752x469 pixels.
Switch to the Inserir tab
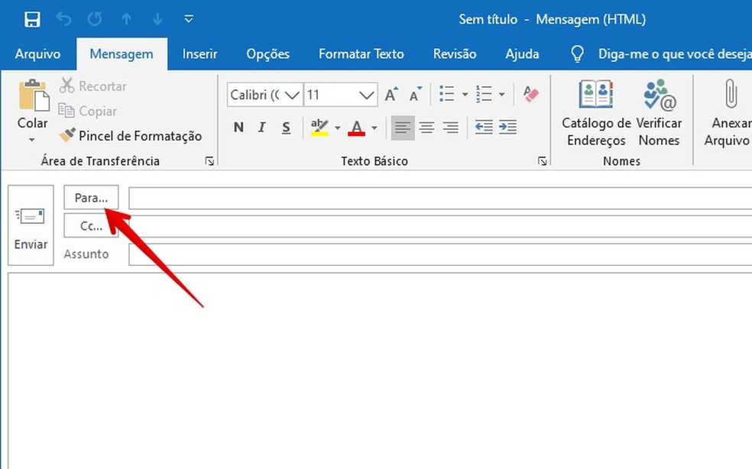(x=199, y=54)
